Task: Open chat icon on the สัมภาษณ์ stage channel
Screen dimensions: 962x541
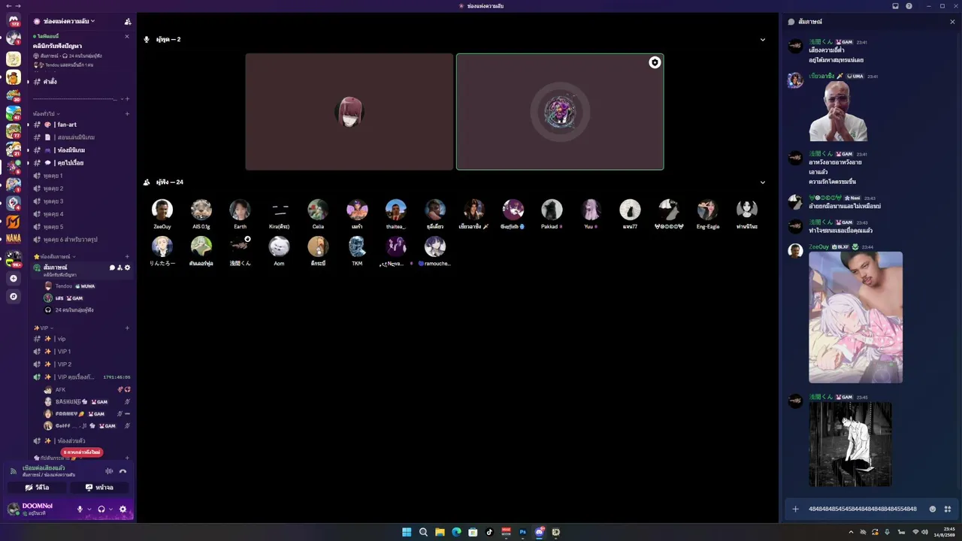Action: click(x=112, y=267)
